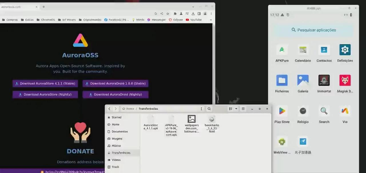
Task: Open Compras bookmark folder
Action: pyautogui.click(x=10, y=20)
